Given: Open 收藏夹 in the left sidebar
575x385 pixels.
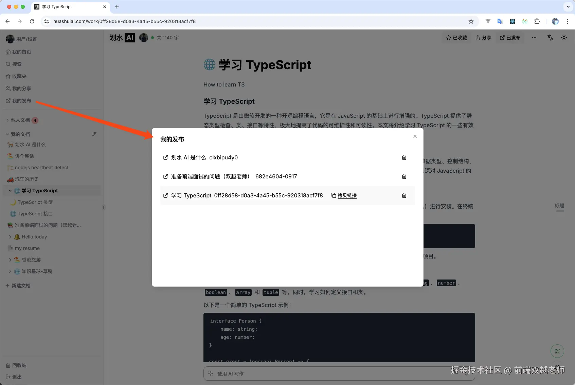Looking at the screenshot, I should tap(19, 76).
